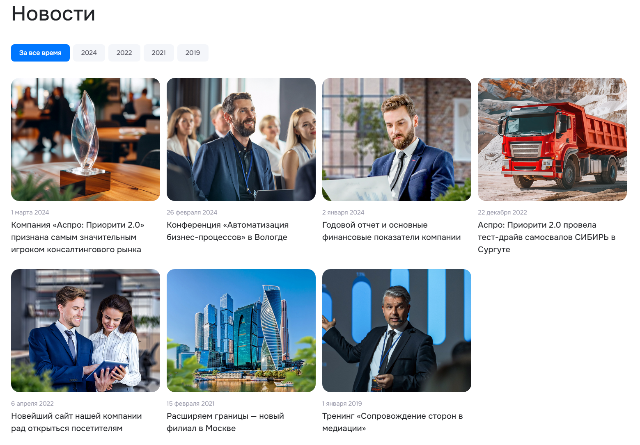The image size is (640, 445).
Task: Open 'Годовой отчет и основные финансовые показатели'
Action: click(x=391, y=231)
